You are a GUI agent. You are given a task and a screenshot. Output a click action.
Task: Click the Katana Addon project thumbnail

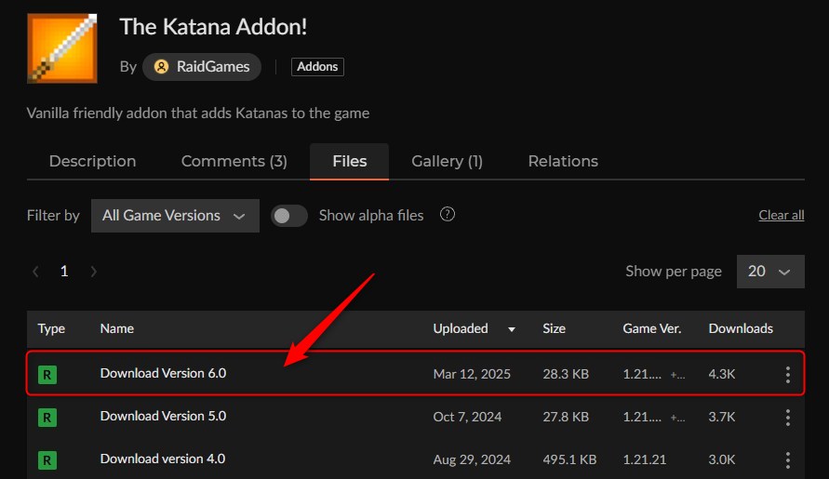click(62, 48)
